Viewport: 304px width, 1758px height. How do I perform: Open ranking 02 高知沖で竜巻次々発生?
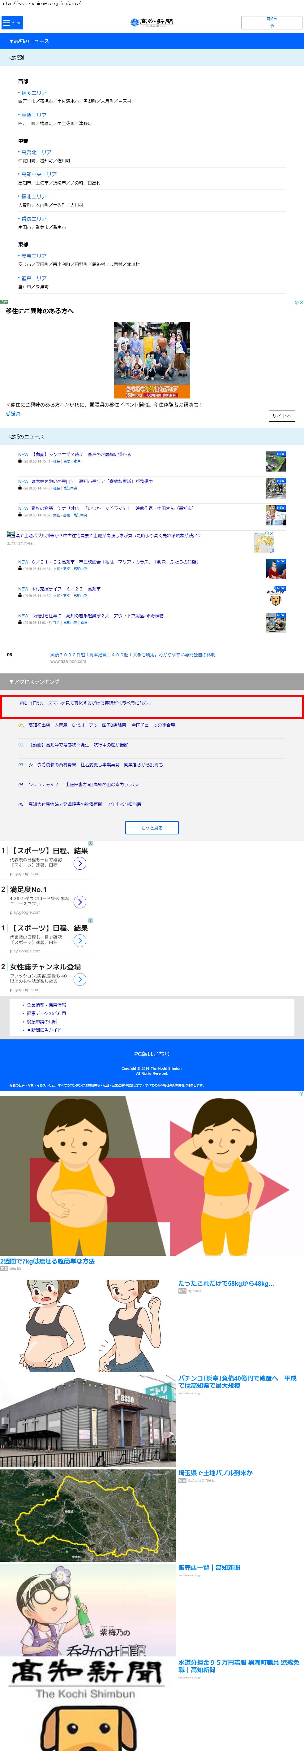(78, 745)
